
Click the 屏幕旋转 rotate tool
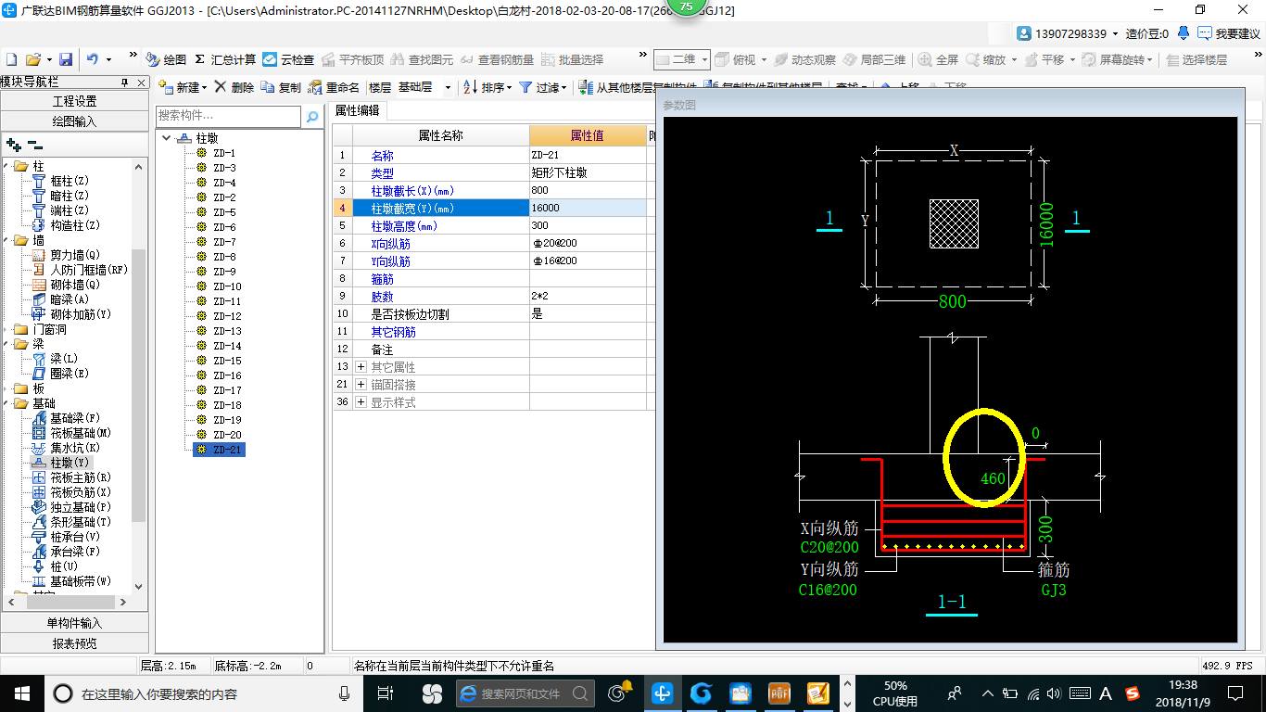[x=1116, y=59]
